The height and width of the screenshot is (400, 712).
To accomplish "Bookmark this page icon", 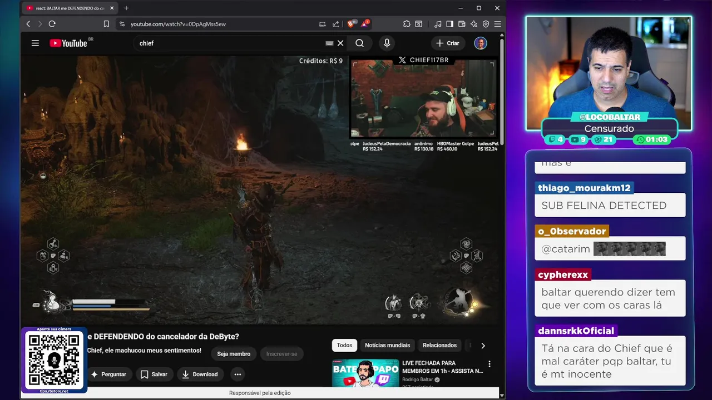I will 106,24.
